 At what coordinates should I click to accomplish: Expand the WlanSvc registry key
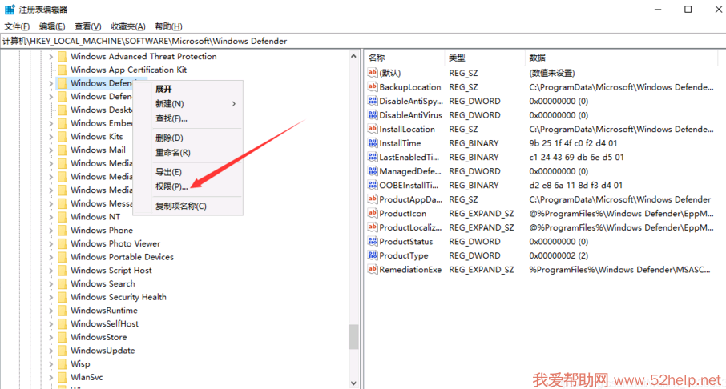pos(50,377)
